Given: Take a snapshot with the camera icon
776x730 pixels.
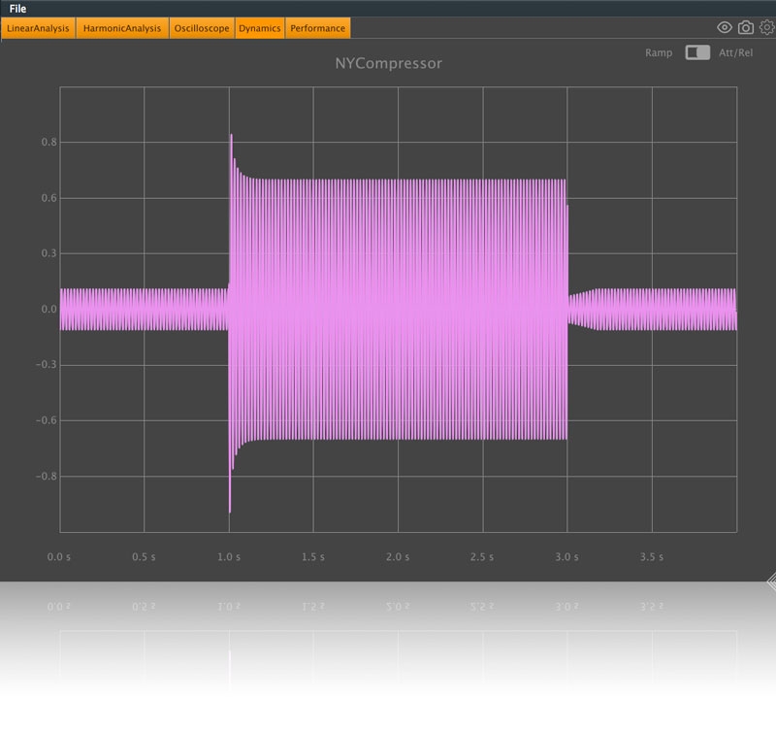Looking at the screenshot, I should tap(746, 28).
